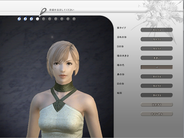Click the 鼻の形 label
Viewport: 184px width, 138px height.
point(120,74)
